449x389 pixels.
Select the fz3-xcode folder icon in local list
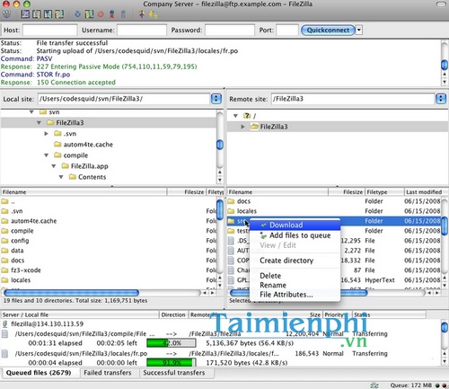(4, 270)
